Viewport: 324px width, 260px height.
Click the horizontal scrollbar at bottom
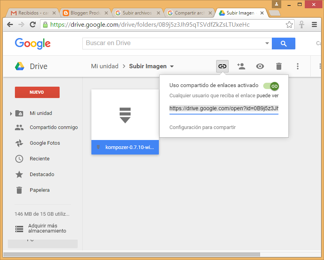(x=132, y=255)
